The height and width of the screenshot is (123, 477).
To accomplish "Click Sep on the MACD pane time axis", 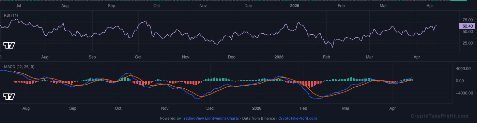I will point(73,109).
